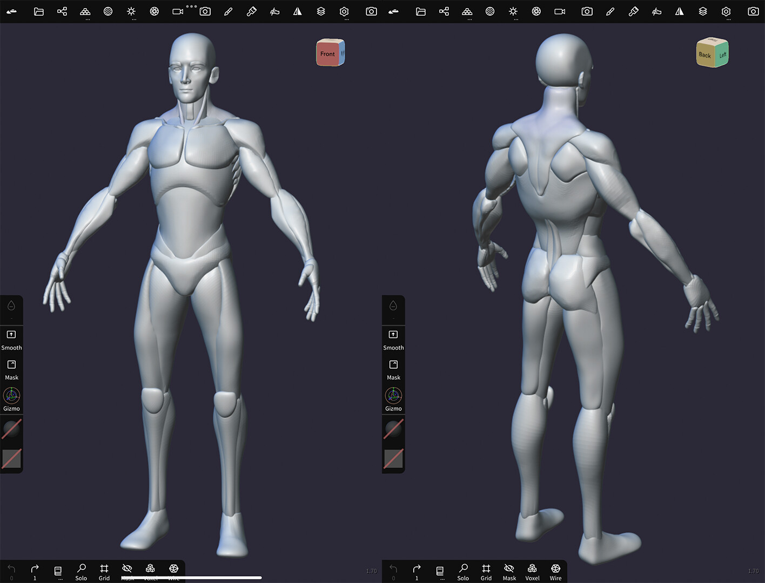Select the Mask tool in left sidebar

click(x=11, y=370)
